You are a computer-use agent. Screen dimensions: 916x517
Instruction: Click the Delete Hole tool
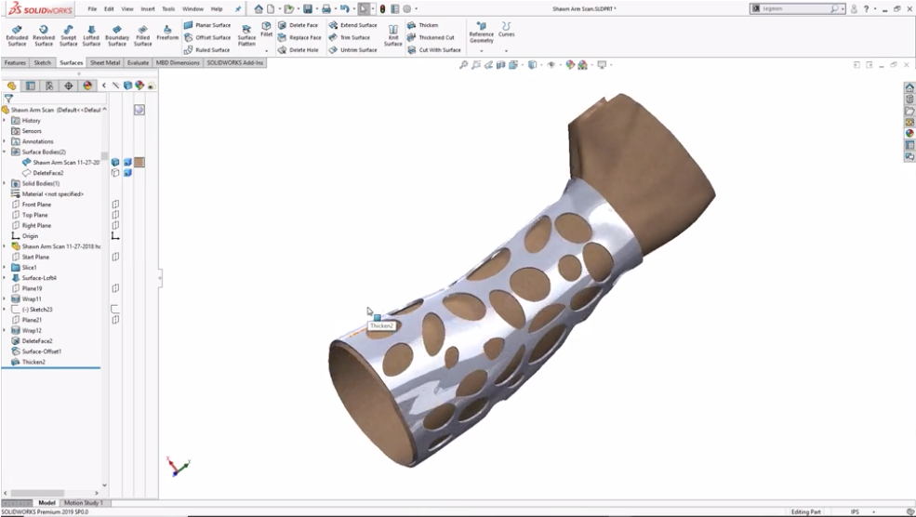click(298, 50)
